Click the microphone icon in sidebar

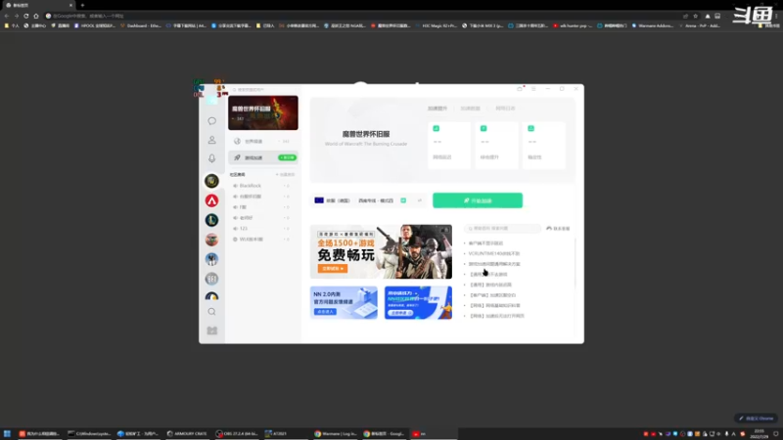coord(211,158)
